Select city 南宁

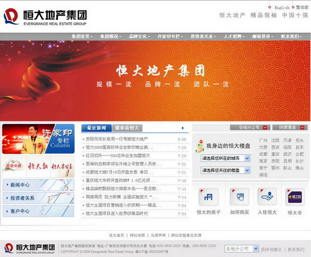[263, 168]
